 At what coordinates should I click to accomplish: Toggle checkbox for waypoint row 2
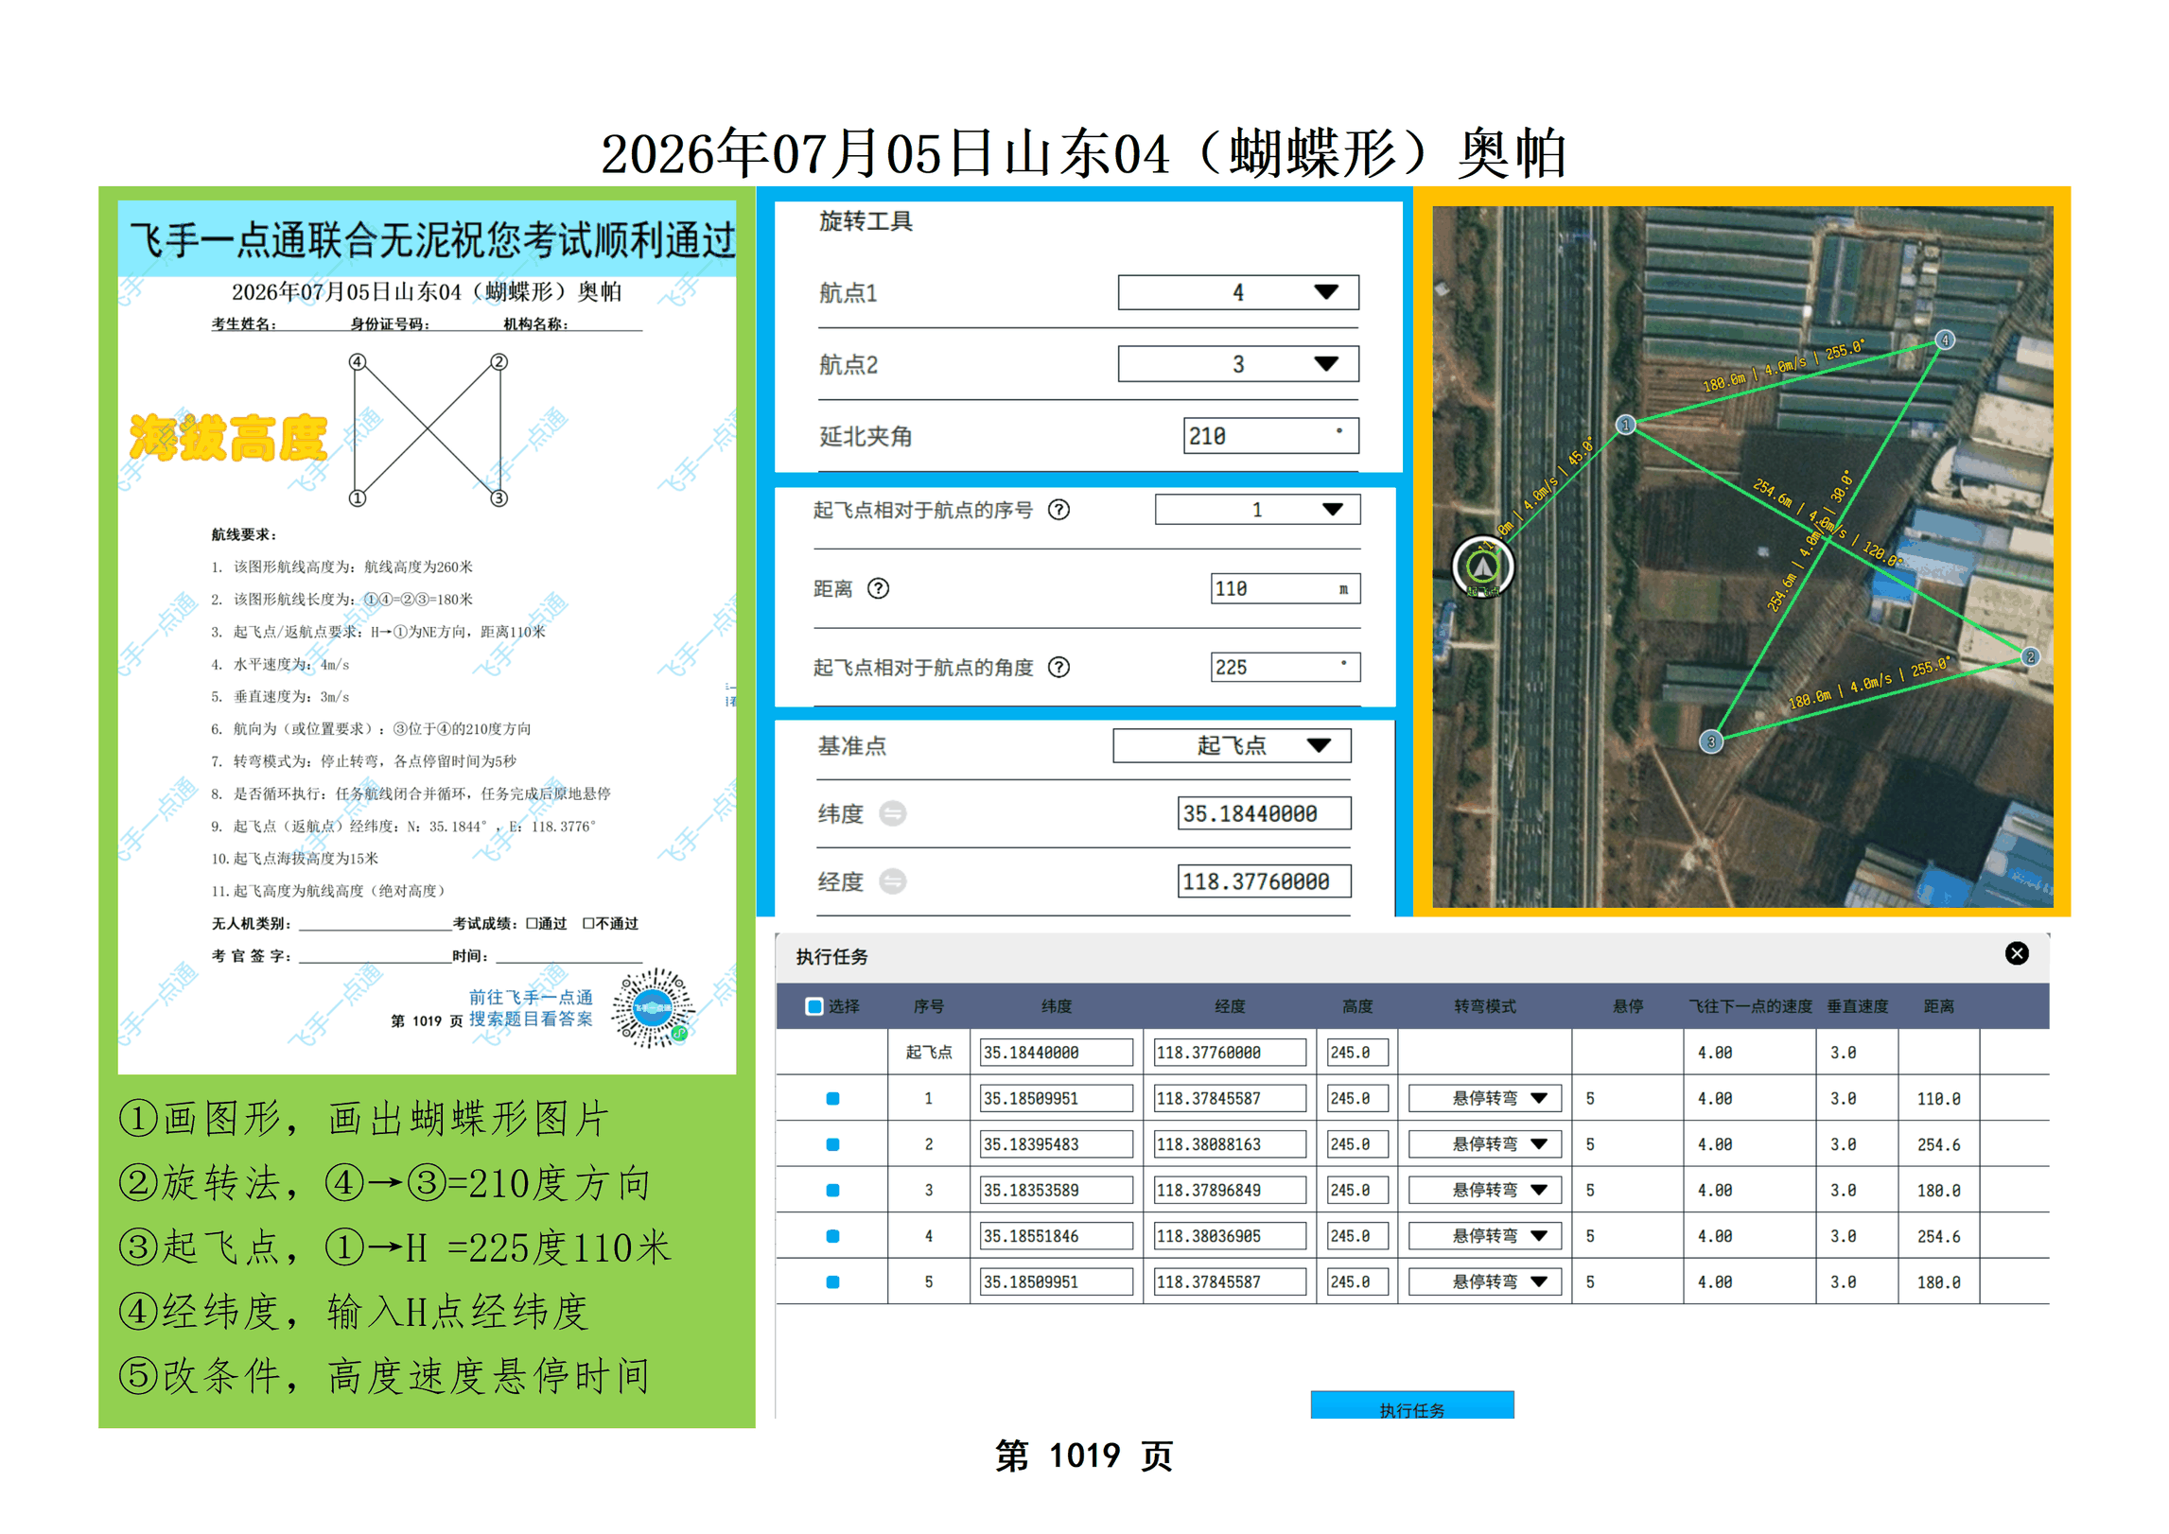(832, 1144)
